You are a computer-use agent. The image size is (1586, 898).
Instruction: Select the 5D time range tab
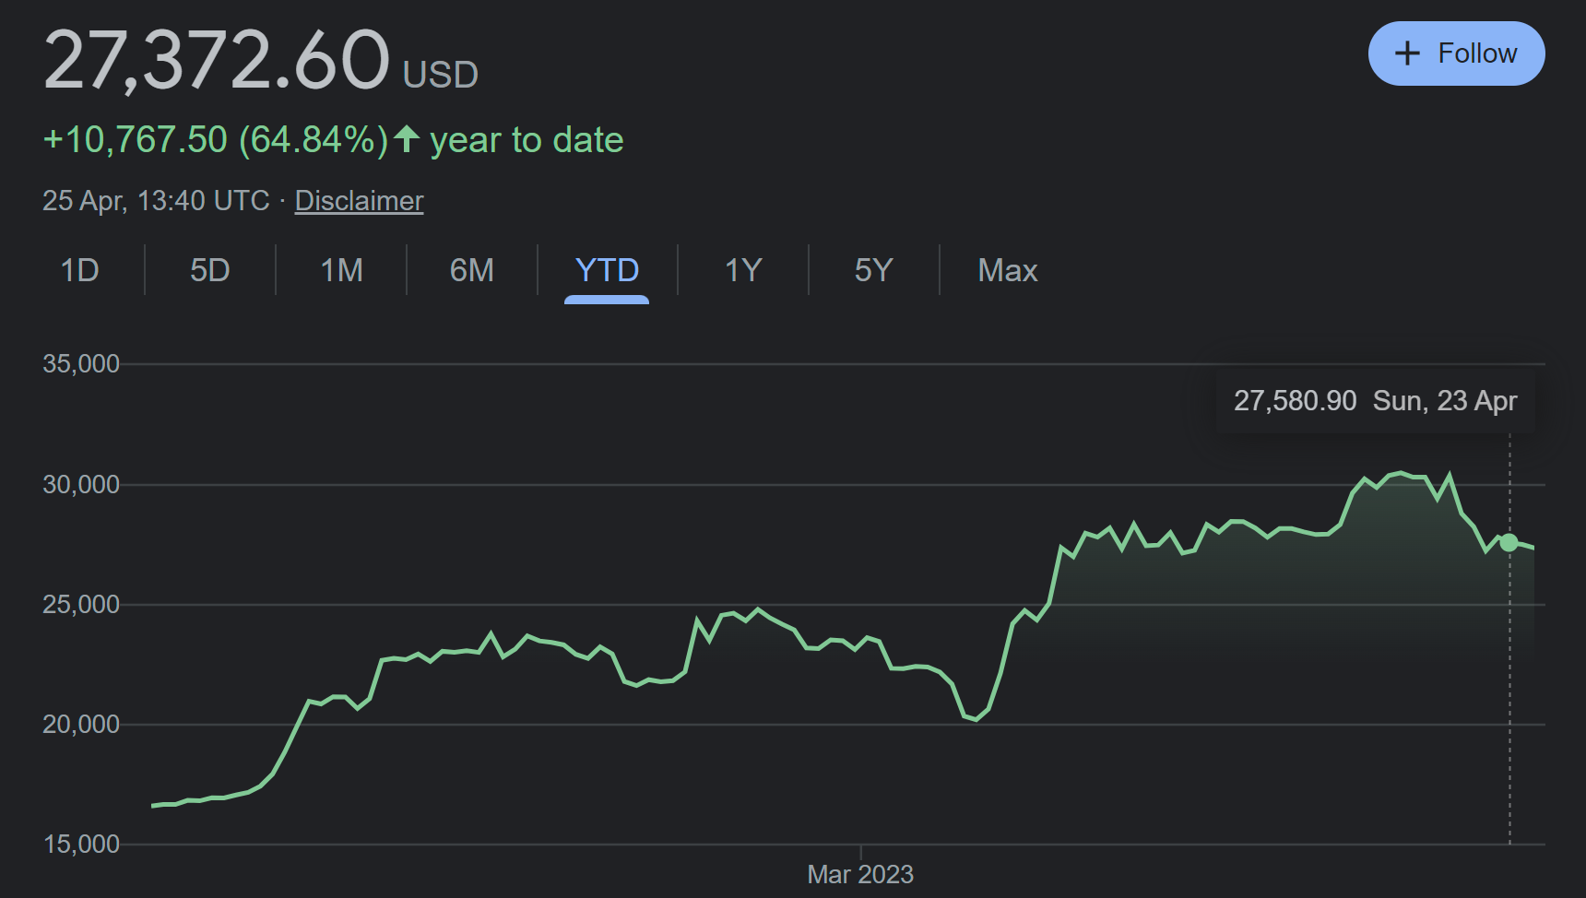210,270
